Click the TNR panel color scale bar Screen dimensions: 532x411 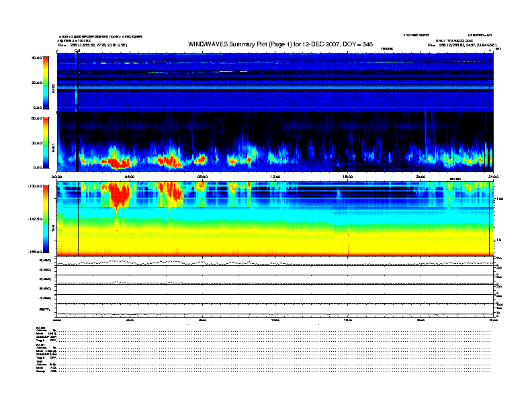46,219
